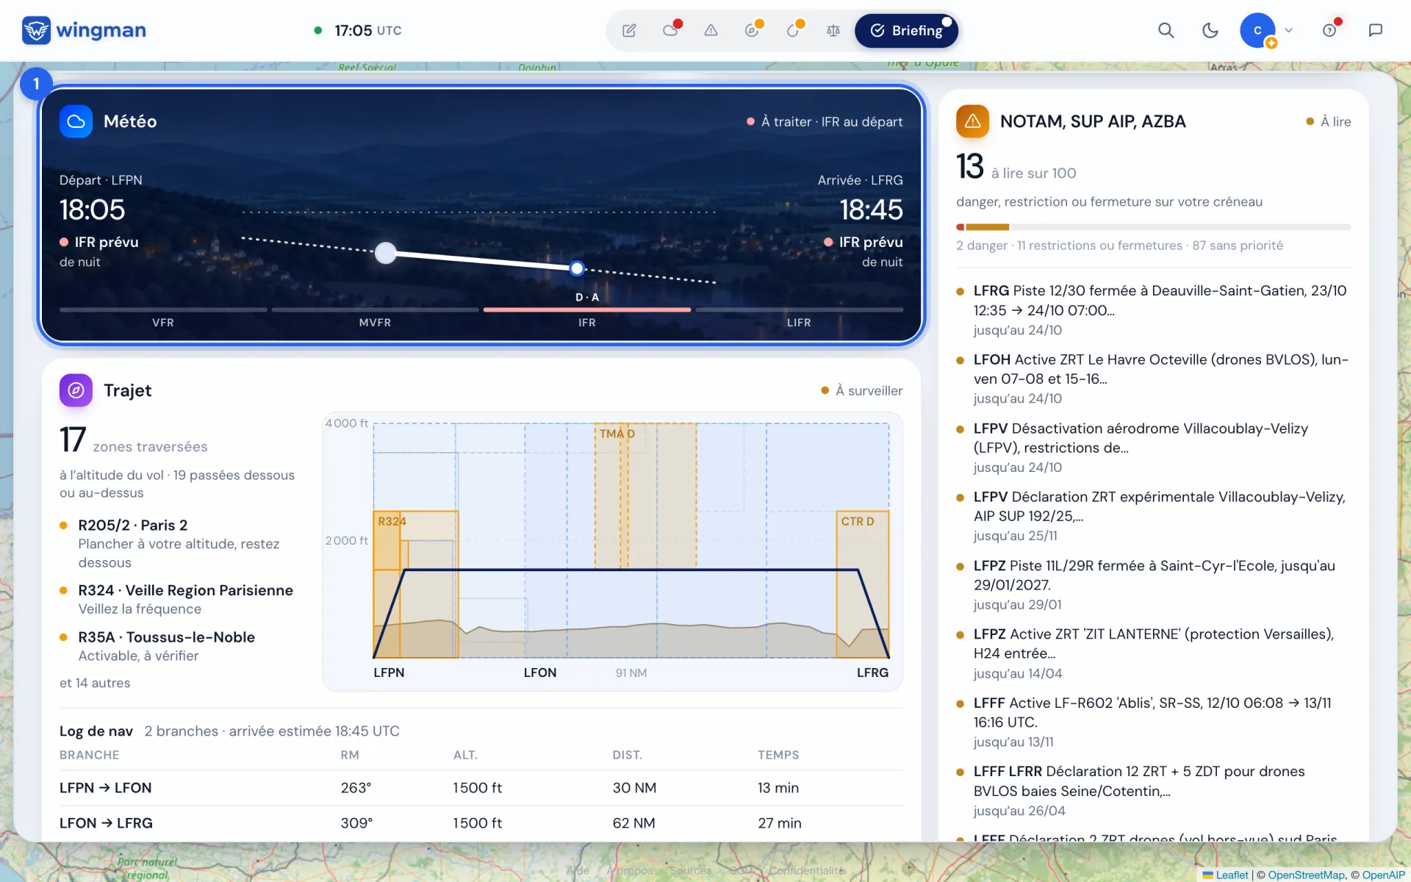Open the LFPZ 'ZIT LANTERNE' NOTAM

point(1153,653)
